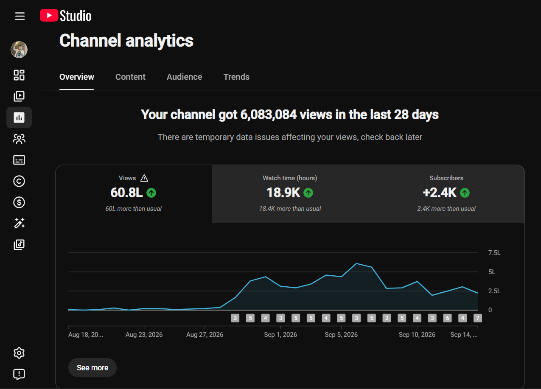The width and height of the screenshot is (541, 389).
Task: Click the Sep 1, 2026 date label
Action: click(x=280, y=335)
